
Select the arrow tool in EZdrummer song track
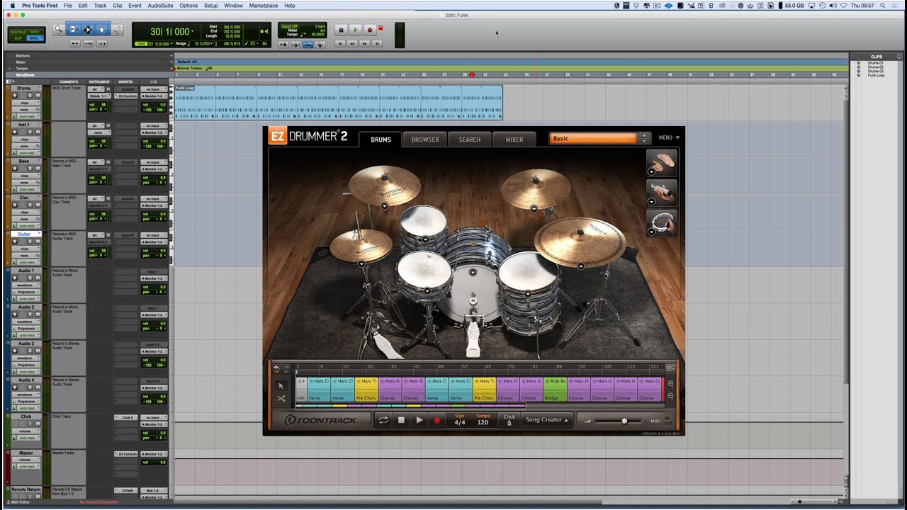point(281,386)
